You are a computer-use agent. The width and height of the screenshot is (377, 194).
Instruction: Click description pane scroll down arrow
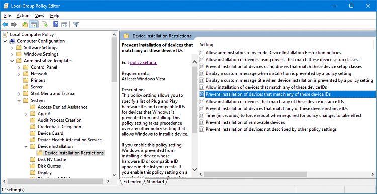pos(194,169)
